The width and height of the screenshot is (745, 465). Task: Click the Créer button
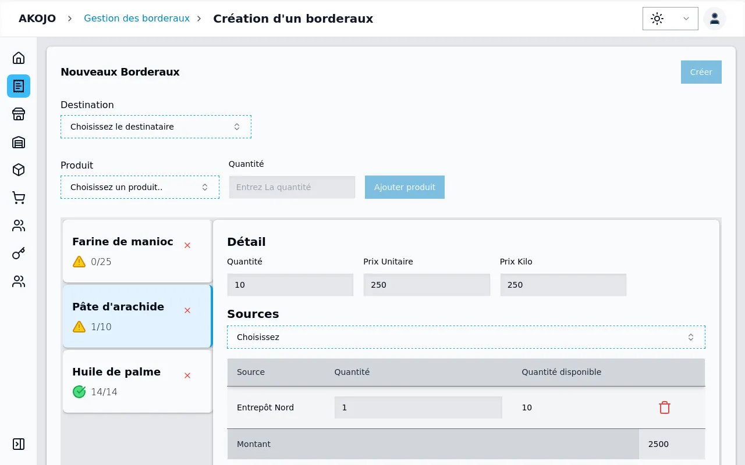tap(701, 72)
